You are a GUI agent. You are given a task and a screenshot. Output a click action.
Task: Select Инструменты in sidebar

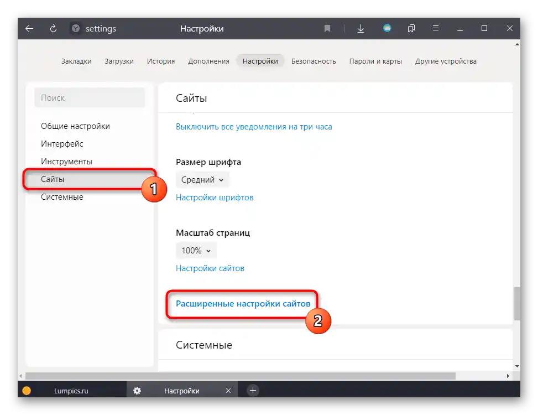[x=66, y=162]
